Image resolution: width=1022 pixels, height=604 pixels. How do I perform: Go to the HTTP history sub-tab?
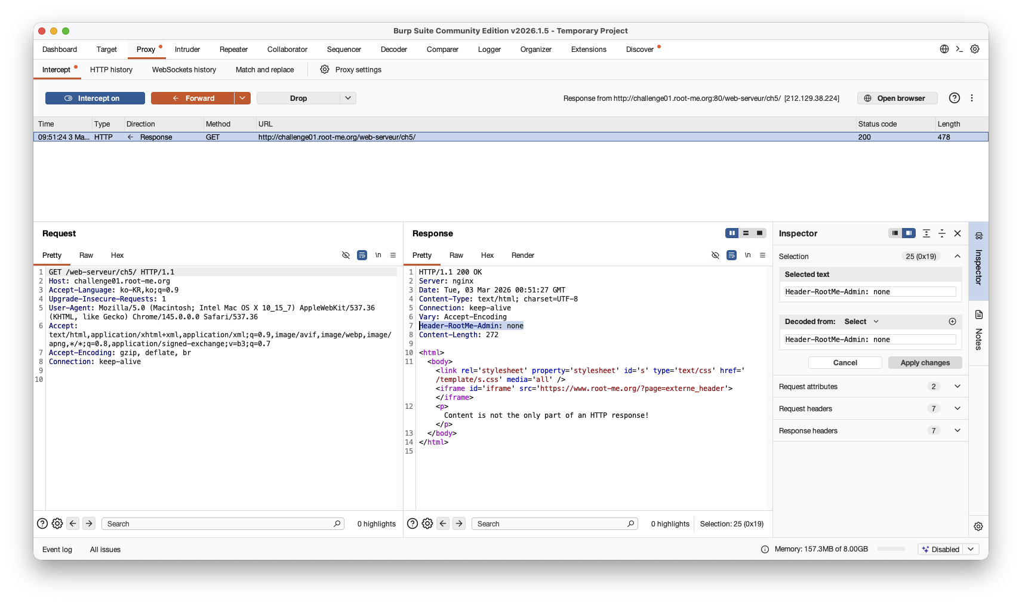click(x=111, y=69)
